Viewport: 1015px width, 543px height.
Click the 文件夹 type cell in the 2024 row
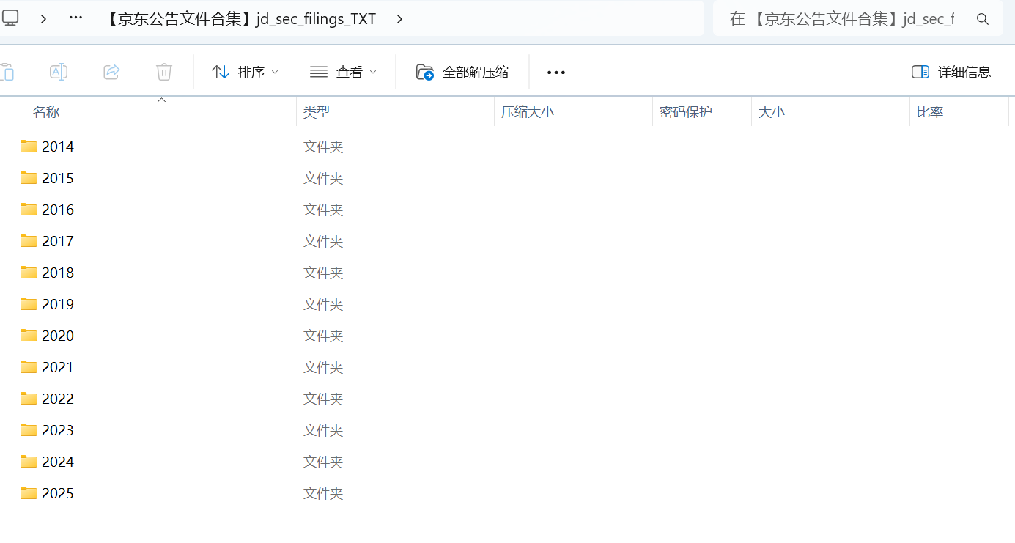(x=323, y=462)
